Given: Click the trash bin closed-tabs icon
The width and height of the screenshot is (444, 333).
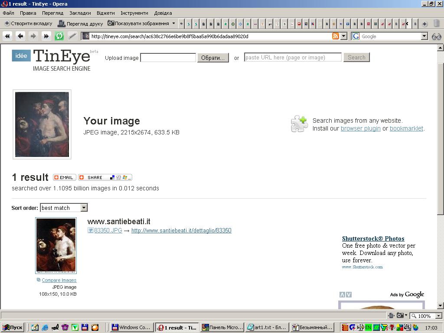Looking at the screenshot, I should (436, 23).
